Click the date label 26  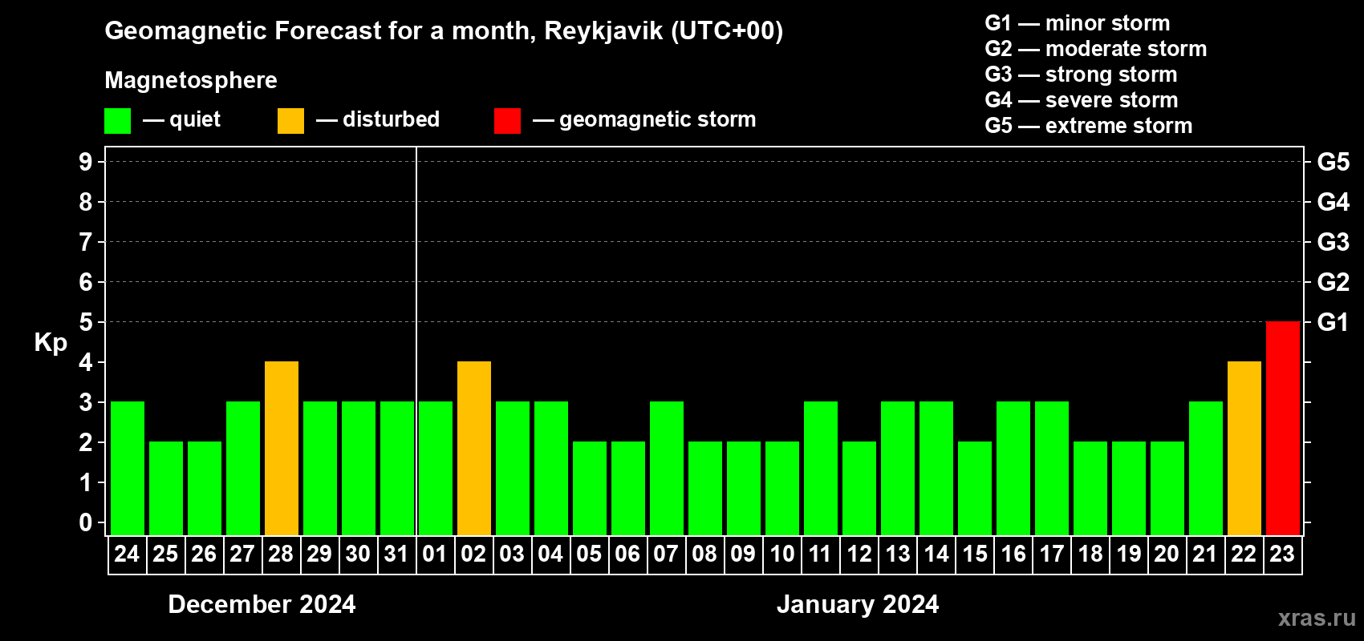click(204, 554)
